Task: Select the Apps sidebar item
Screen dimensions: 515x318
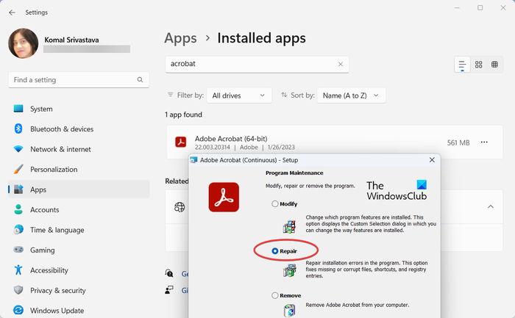Action: 79,189
